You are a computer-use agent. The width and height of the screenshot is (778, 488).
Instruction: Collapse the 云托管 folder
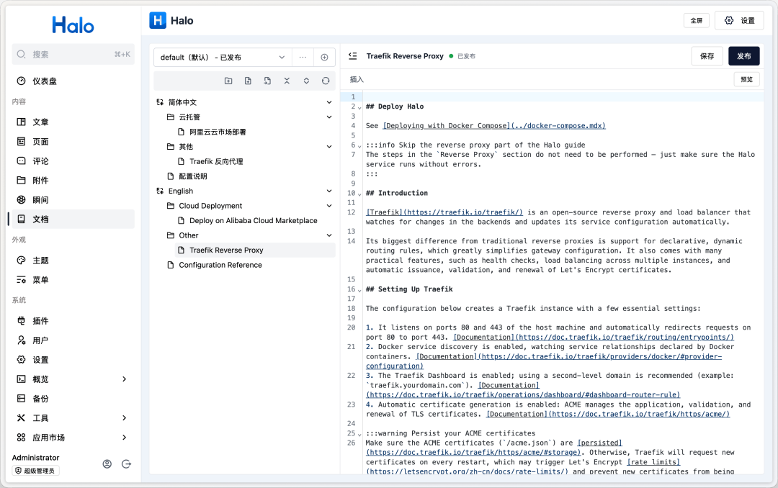329,117
